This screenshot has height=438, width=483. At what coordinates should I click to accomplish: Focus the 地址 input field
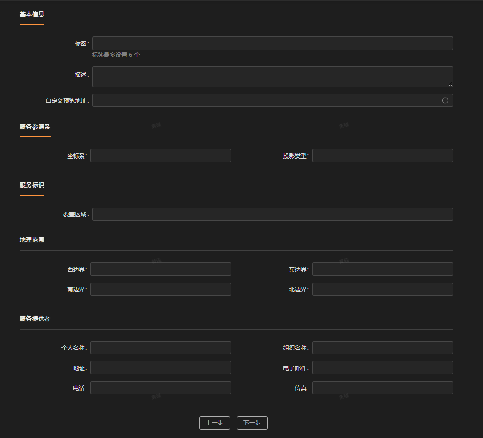160,368
